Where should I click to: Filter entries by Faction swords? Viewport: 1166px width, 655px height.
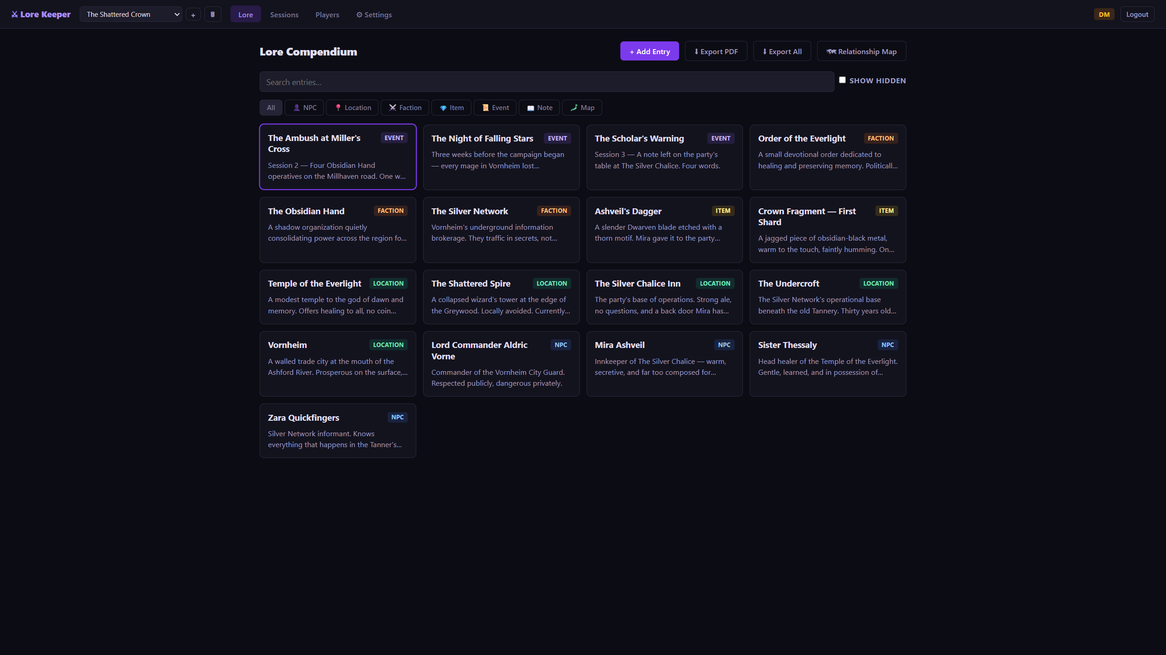coord(404,108)
